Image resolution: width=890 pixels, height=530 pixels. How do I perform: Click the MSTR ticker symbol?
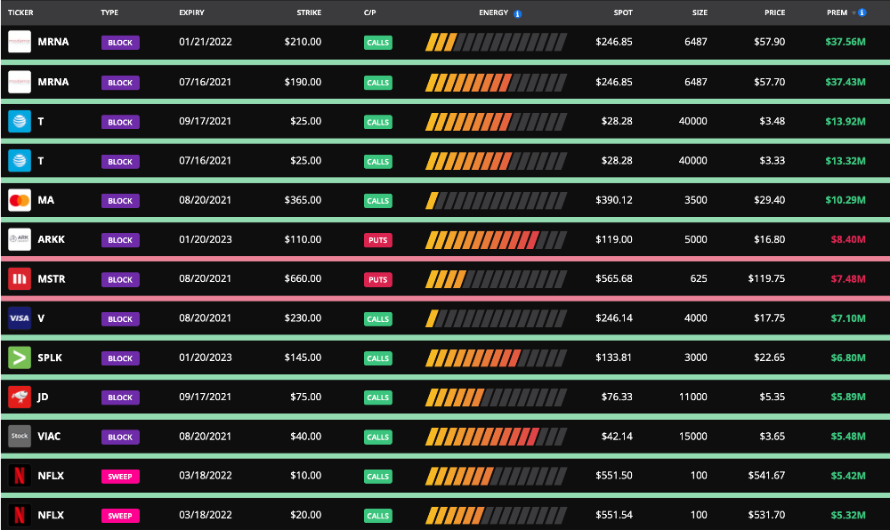point(52,279)
